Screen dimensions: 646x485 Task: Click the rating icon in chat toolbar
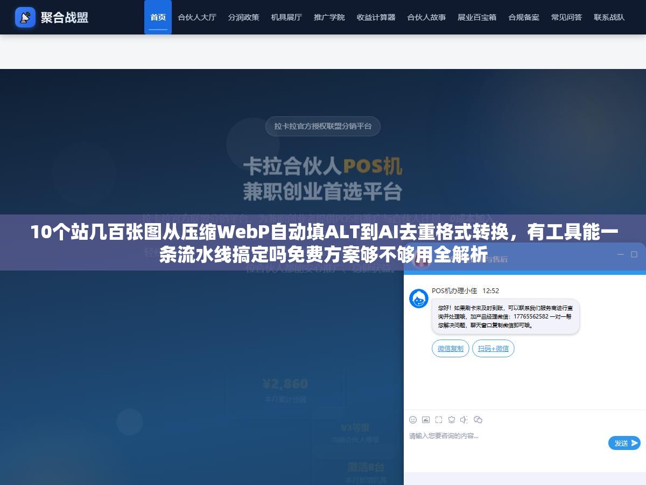(452, 420)
